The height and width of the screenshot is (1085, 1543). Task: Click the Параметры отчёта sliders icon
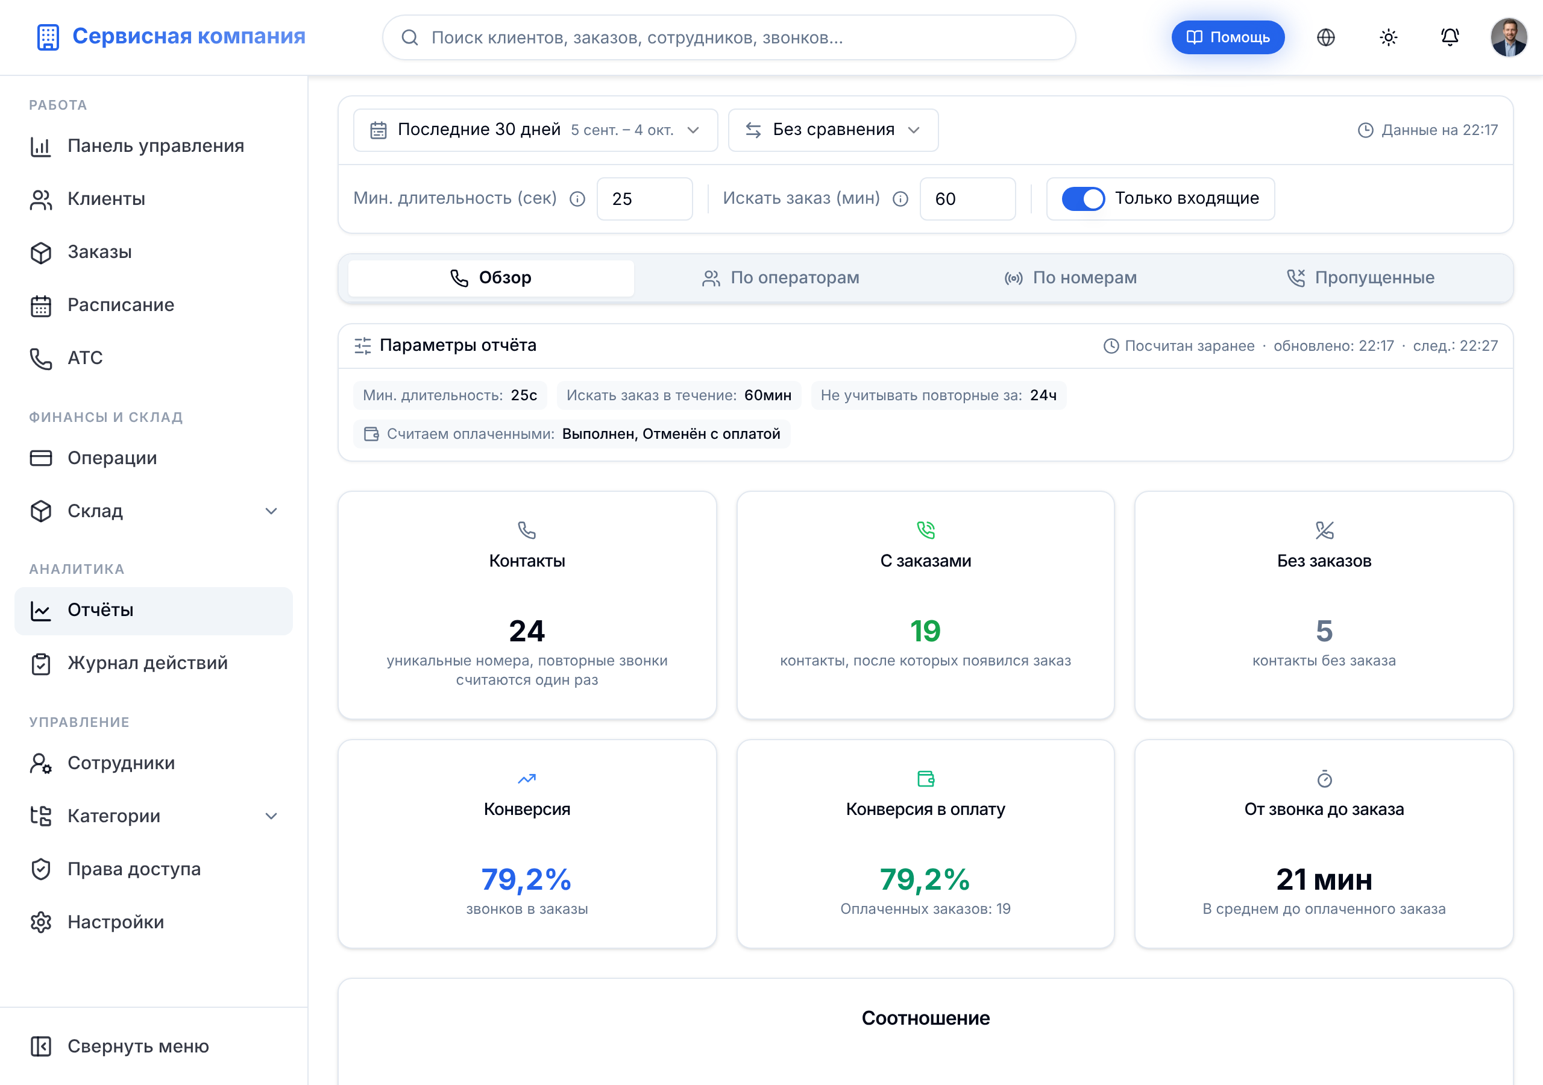363,345
